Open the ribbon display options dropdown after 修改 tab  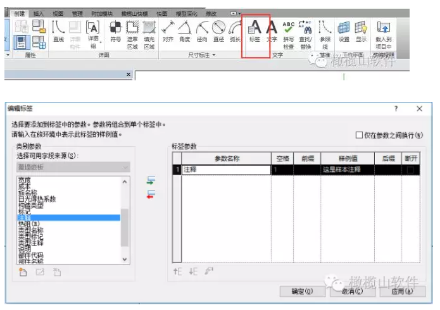(x=235, y=13)
